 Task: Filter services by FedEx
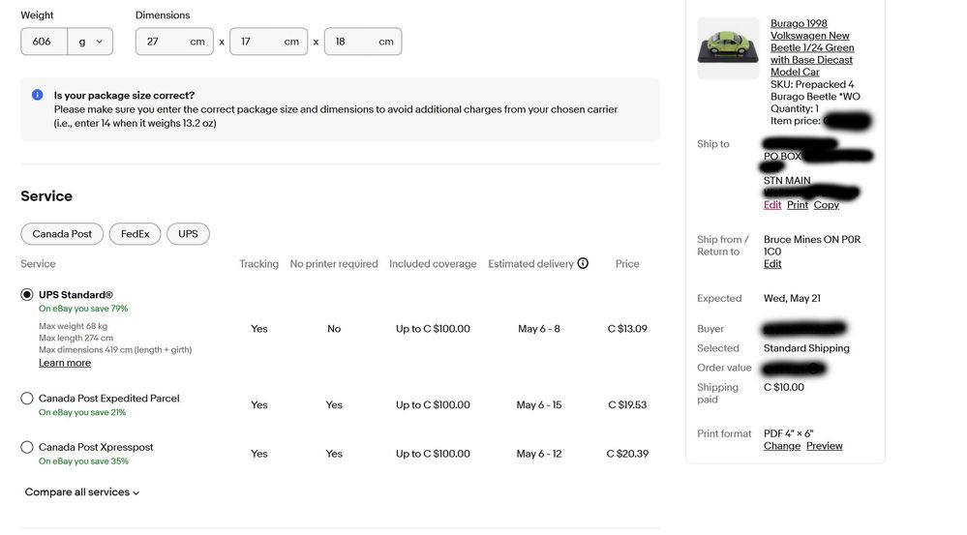pyautogui.click(x=136, y=233)
